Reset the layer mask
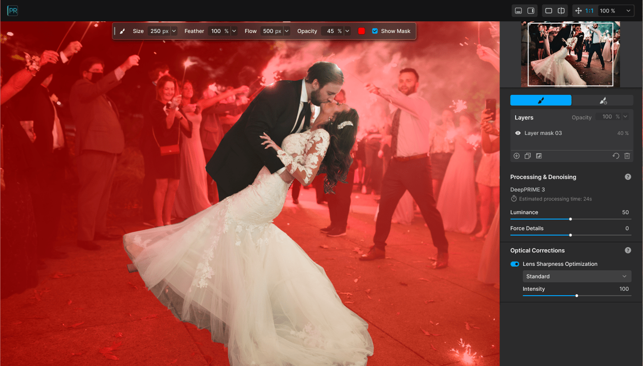Screen dimensions: 643x366 pos(616,156)
